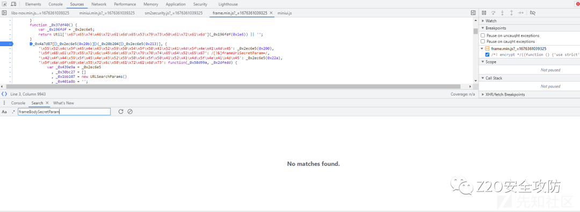The image size is (580, 212).
Task: Enable Pause on caught exceptions
Action: [x=483, y=41]
